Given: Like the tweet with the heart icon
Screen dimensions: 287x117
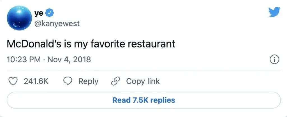Looking at the screenshot, I should [13, 81].
